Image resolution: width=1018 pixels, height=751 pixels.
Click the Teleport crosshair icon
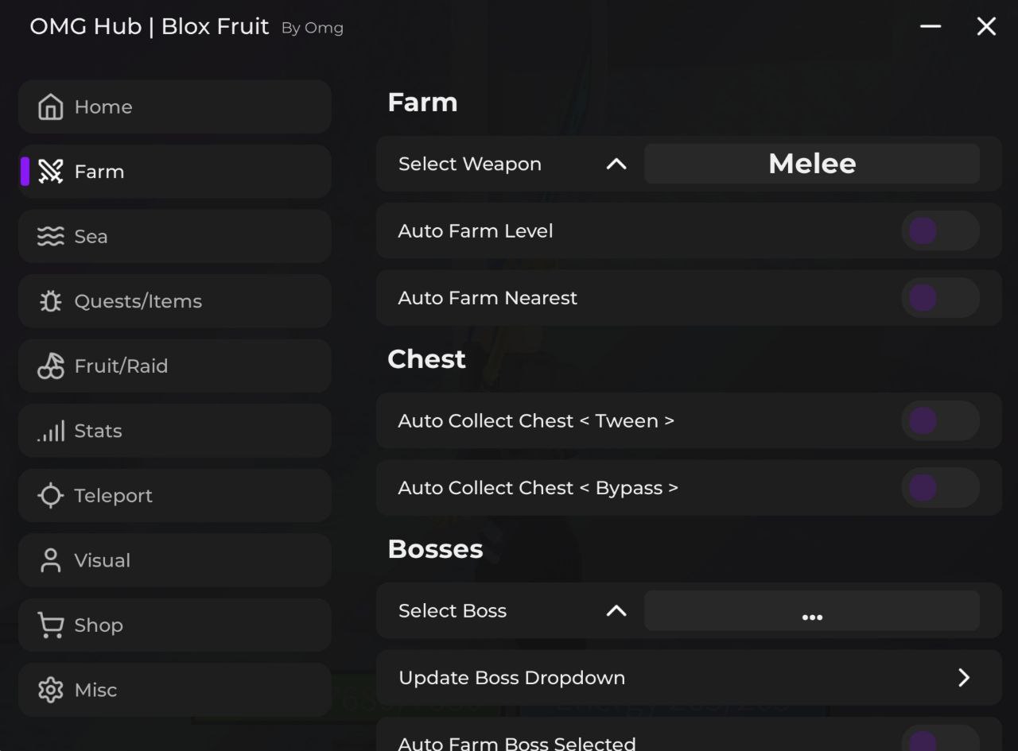click(50, 496)
